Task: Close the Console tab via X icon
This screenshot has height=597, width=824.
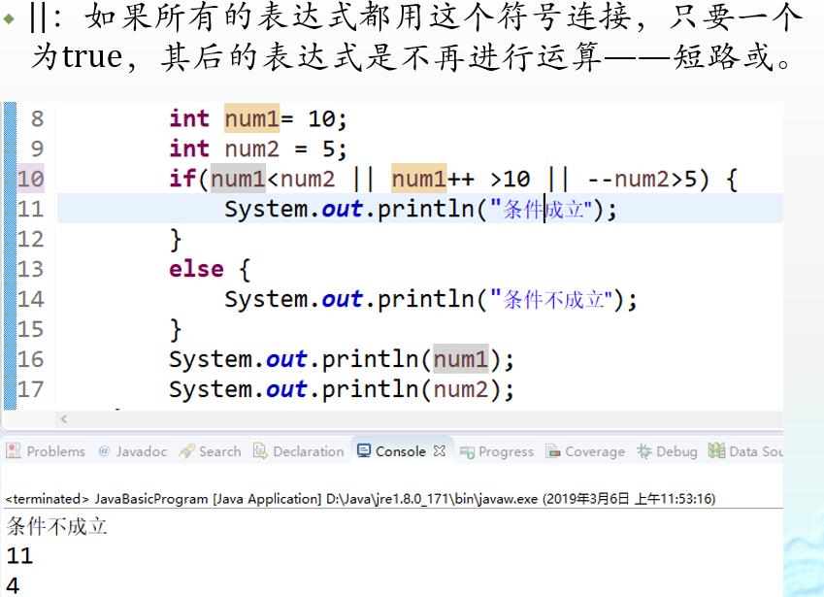Action: (440, 450)
